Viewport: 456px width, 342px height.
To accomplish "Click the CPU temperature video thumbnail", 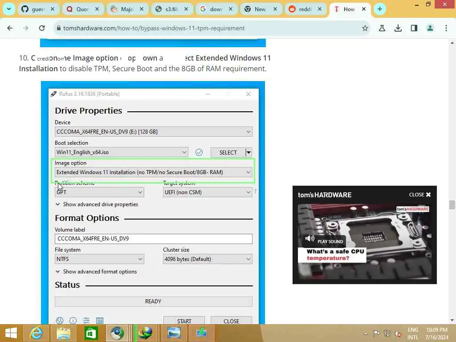I will tap(364, 241).
